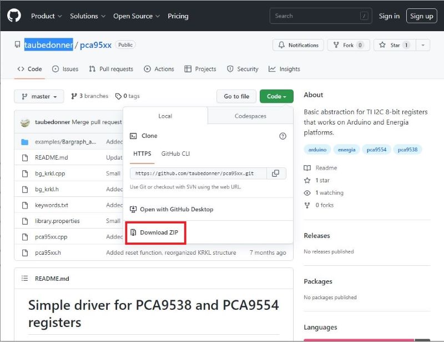Click the fork icon in Fork button
444x342 pixels.
[336, 45]
